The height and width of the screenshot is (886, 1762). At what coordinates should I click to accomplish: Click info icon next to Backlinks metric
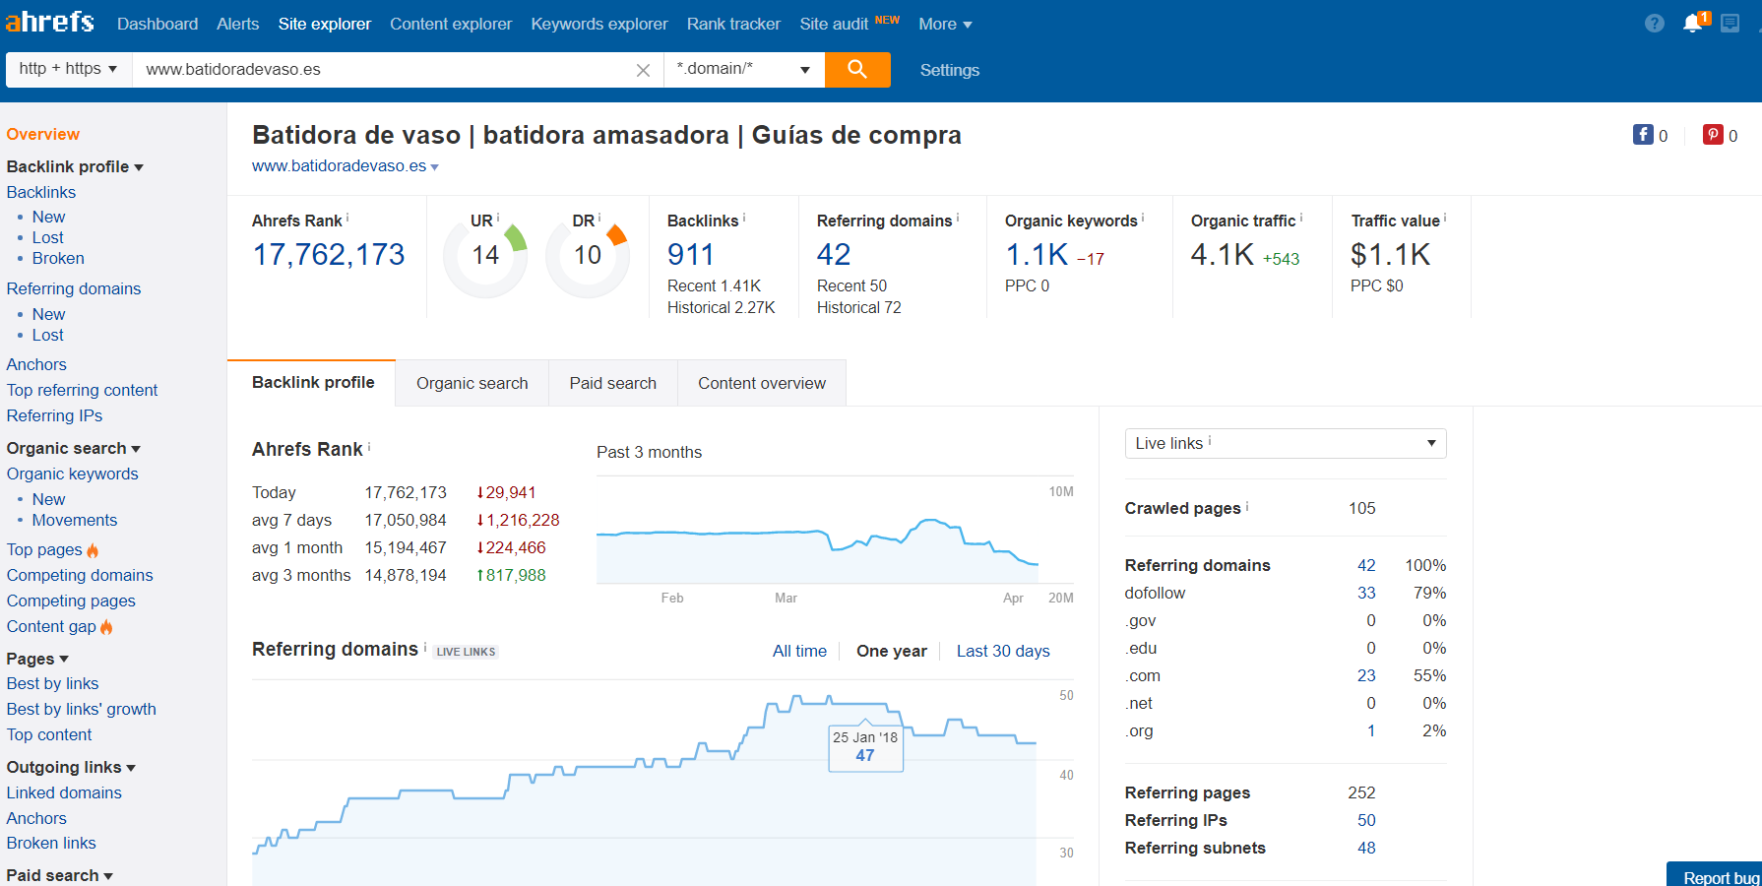744,218
